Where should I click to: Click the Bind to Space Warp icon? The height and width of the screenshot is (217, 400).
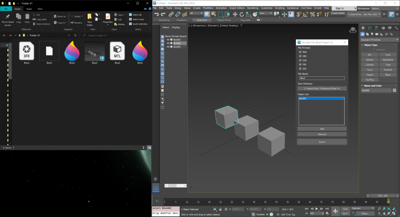(x=184, y=14)
